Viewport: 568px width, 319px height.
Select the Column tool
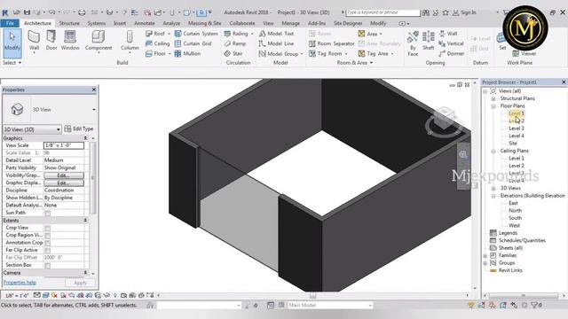130,42
